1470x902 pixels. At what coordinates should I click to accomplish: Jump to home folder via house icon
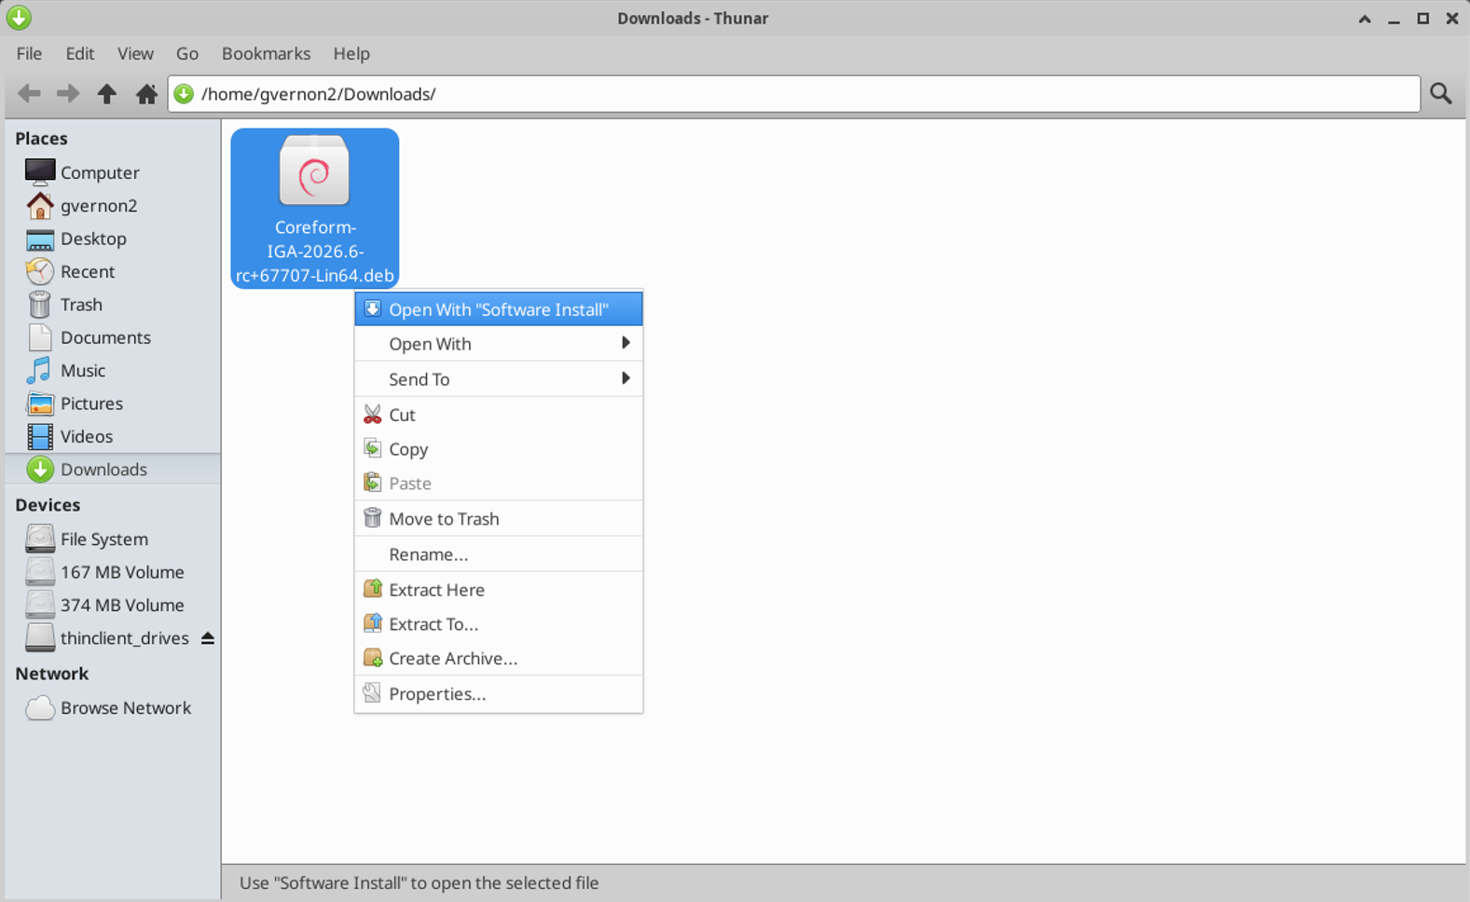(x=146, y=93)
